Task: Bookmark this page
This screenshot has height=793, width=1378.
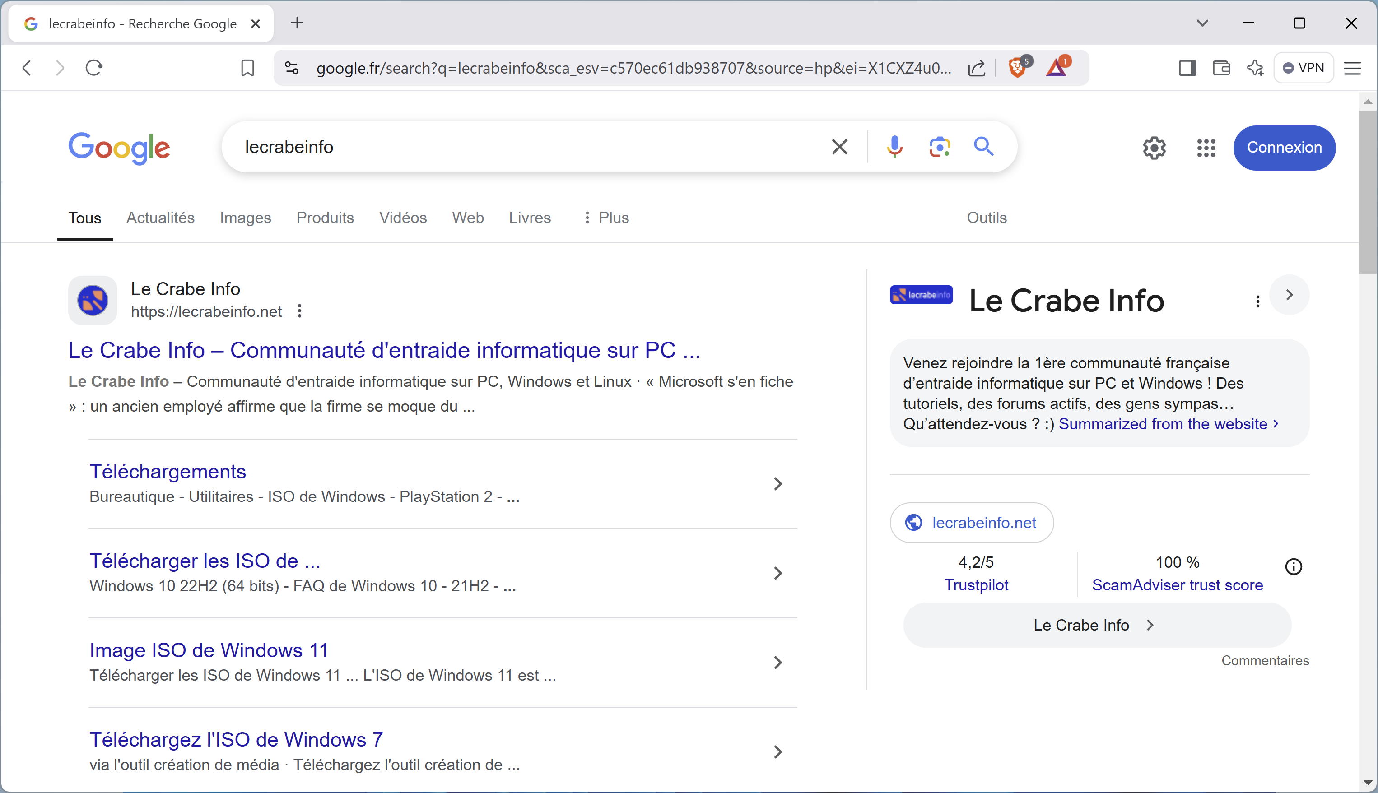Action: pyautogui.click(x=247, y=68)
